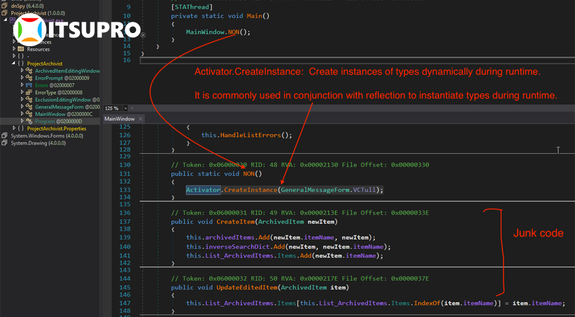
Task: Close the MainWindow tab
Action: 140,119
